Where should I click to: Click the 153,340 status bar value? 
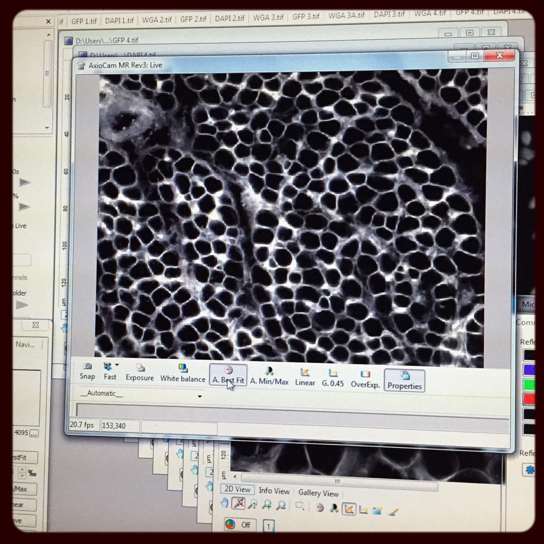point(114,426)
